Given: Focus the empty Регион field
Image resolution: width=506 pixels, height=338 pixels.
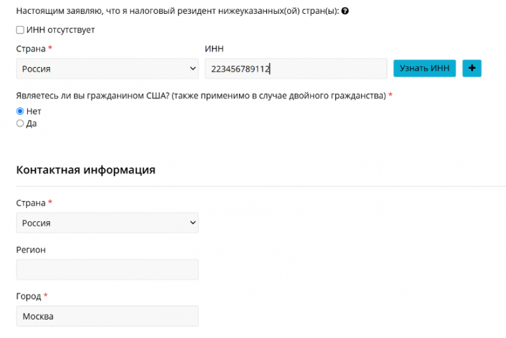Looking at the screenshot, I should tap(107, 269).
